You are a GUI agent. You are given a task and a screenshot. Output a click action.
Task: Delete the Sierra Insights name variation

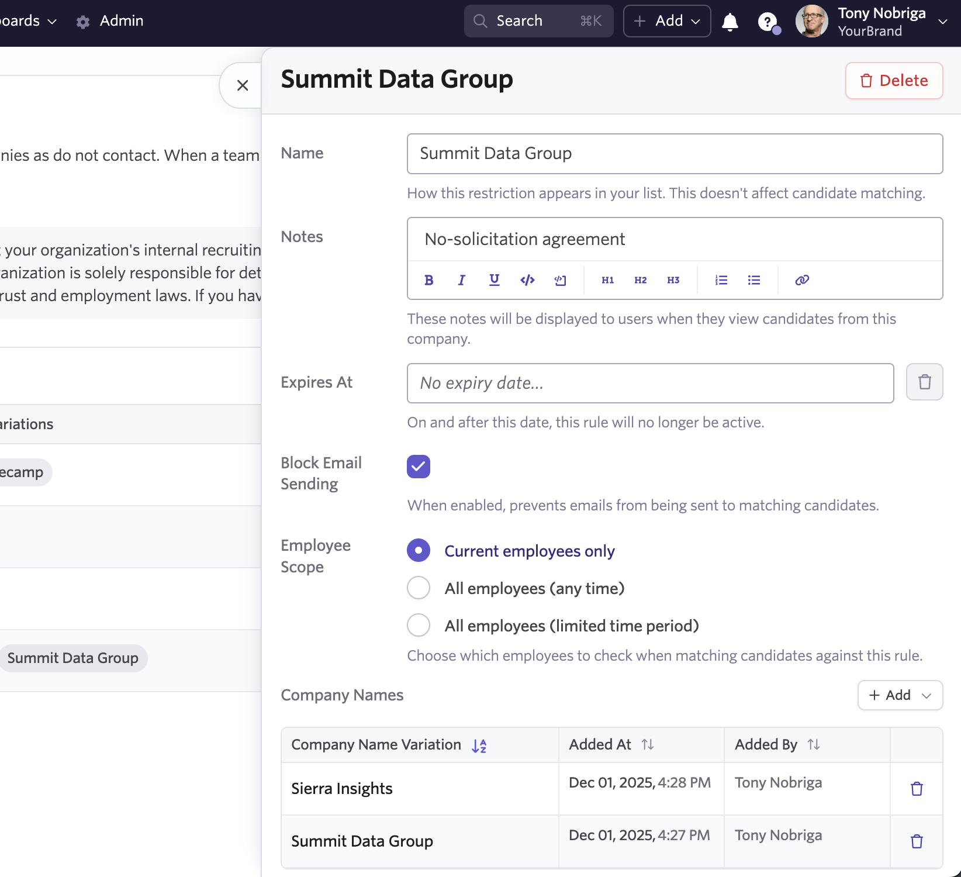point(917,789)
